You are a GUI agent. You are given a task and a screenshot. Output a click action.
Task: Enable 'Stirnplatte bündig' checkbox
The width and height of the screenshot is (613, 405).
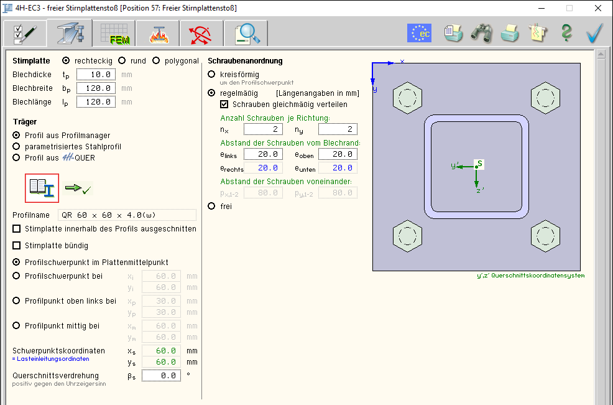(17, 246)
